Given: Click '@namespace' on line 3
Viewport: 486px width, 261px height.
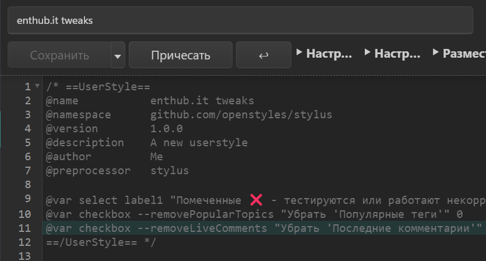Looking at the screenshot, I should 79,115.
